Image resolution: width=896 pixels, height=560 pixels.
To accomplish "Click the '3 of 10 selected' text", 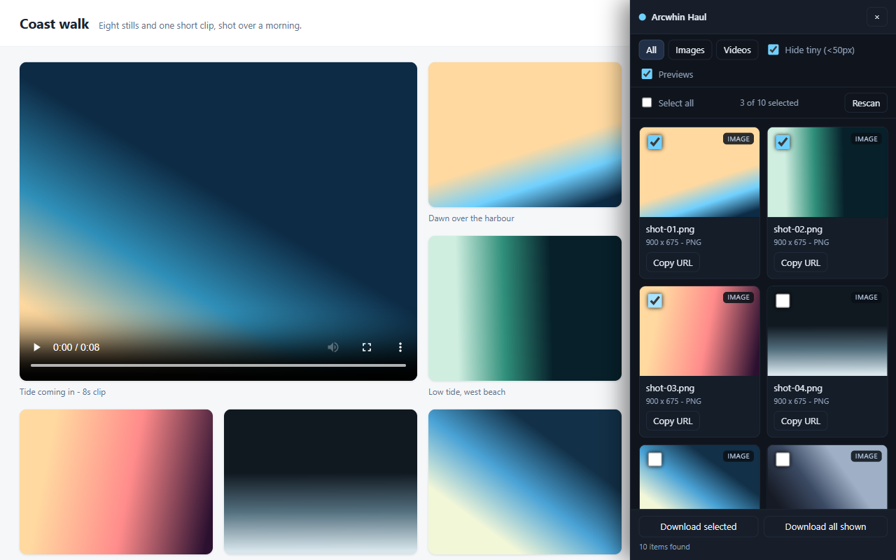I will 769,103.
